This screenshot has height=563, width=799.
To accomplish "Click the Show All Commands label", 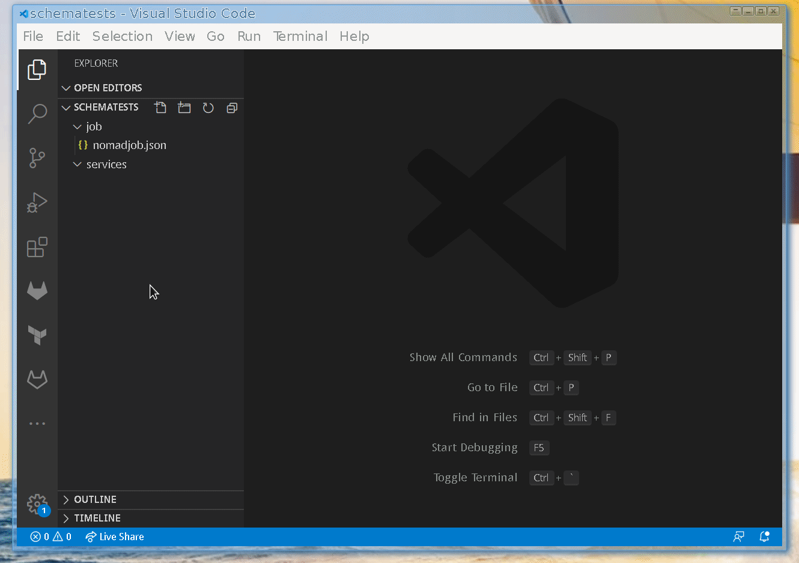I will [x=463, y=358].
